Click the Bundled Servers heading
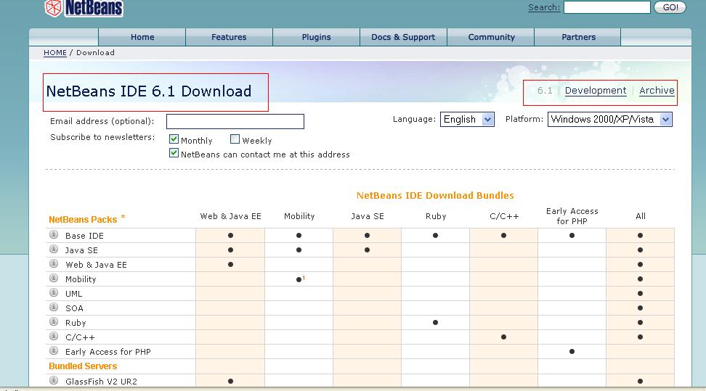This screenshot has width=706, height=391. tap(83, 366)
